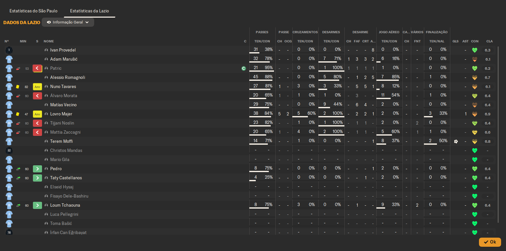Image resolution: width=506 pixels, height=251 pixels.
Task: Switch to Estatísticas do São Paulo tab
Action: click(x=33, y=11)
